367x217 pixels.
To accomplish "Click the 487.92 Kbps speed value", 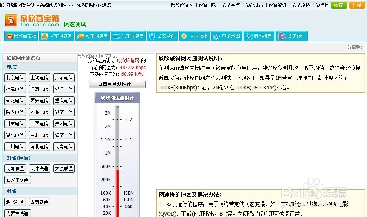I will coord(133,68).
